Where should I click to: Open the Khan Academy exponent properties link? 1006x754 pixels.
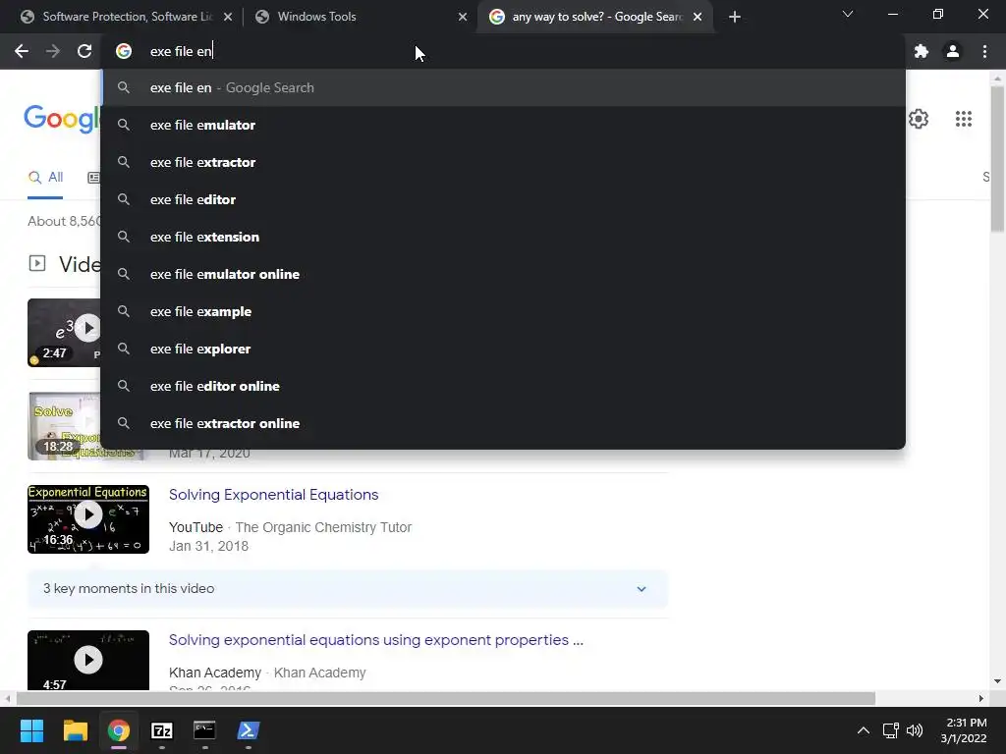point(376,640)
